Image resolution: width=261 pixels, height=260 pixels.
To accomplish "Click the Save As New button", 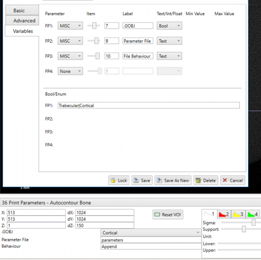I will (173, 180).
